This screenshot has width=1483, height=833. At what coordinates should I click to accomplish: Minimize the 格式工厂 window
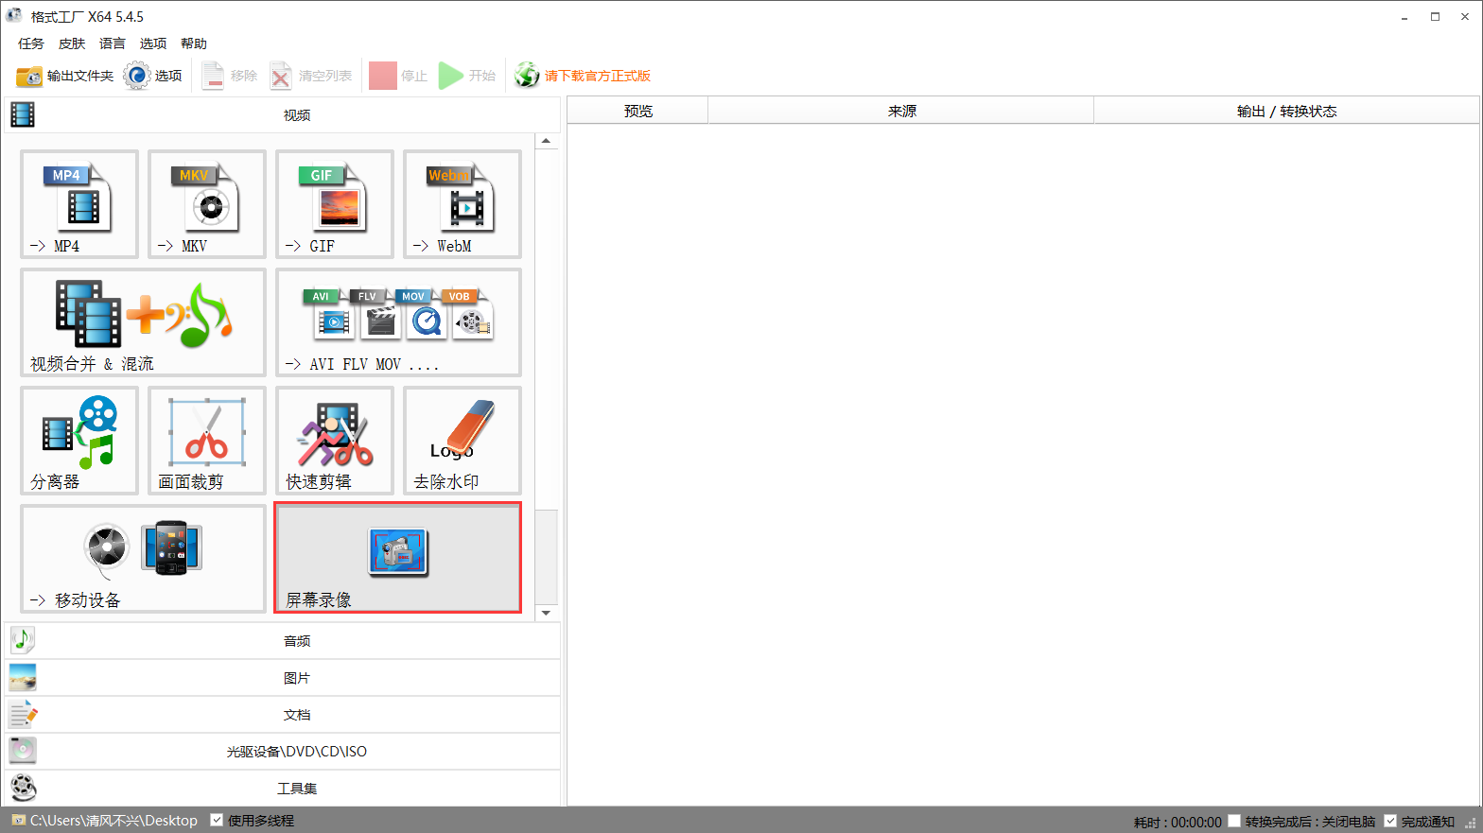tap(1404, 17)
